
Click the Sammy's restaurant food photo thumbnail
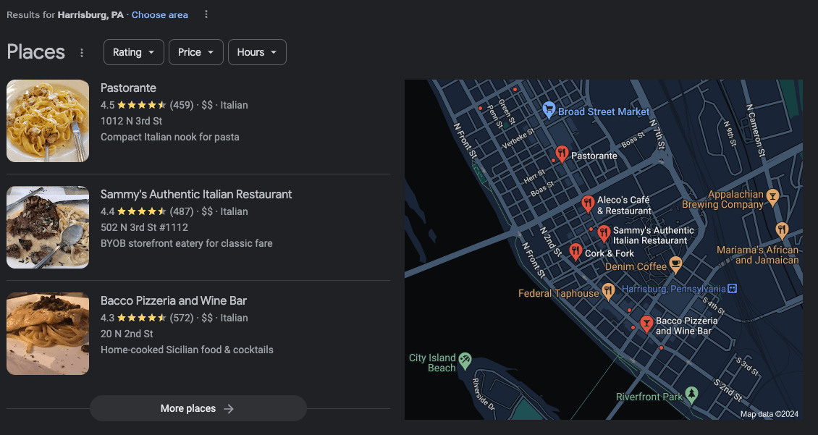(48, 227)
